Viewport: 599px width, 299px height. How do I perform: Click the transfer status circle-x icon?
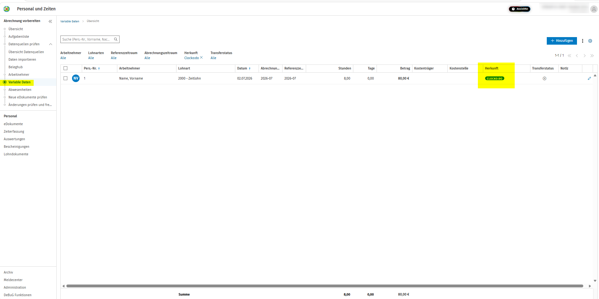point(545,78)
